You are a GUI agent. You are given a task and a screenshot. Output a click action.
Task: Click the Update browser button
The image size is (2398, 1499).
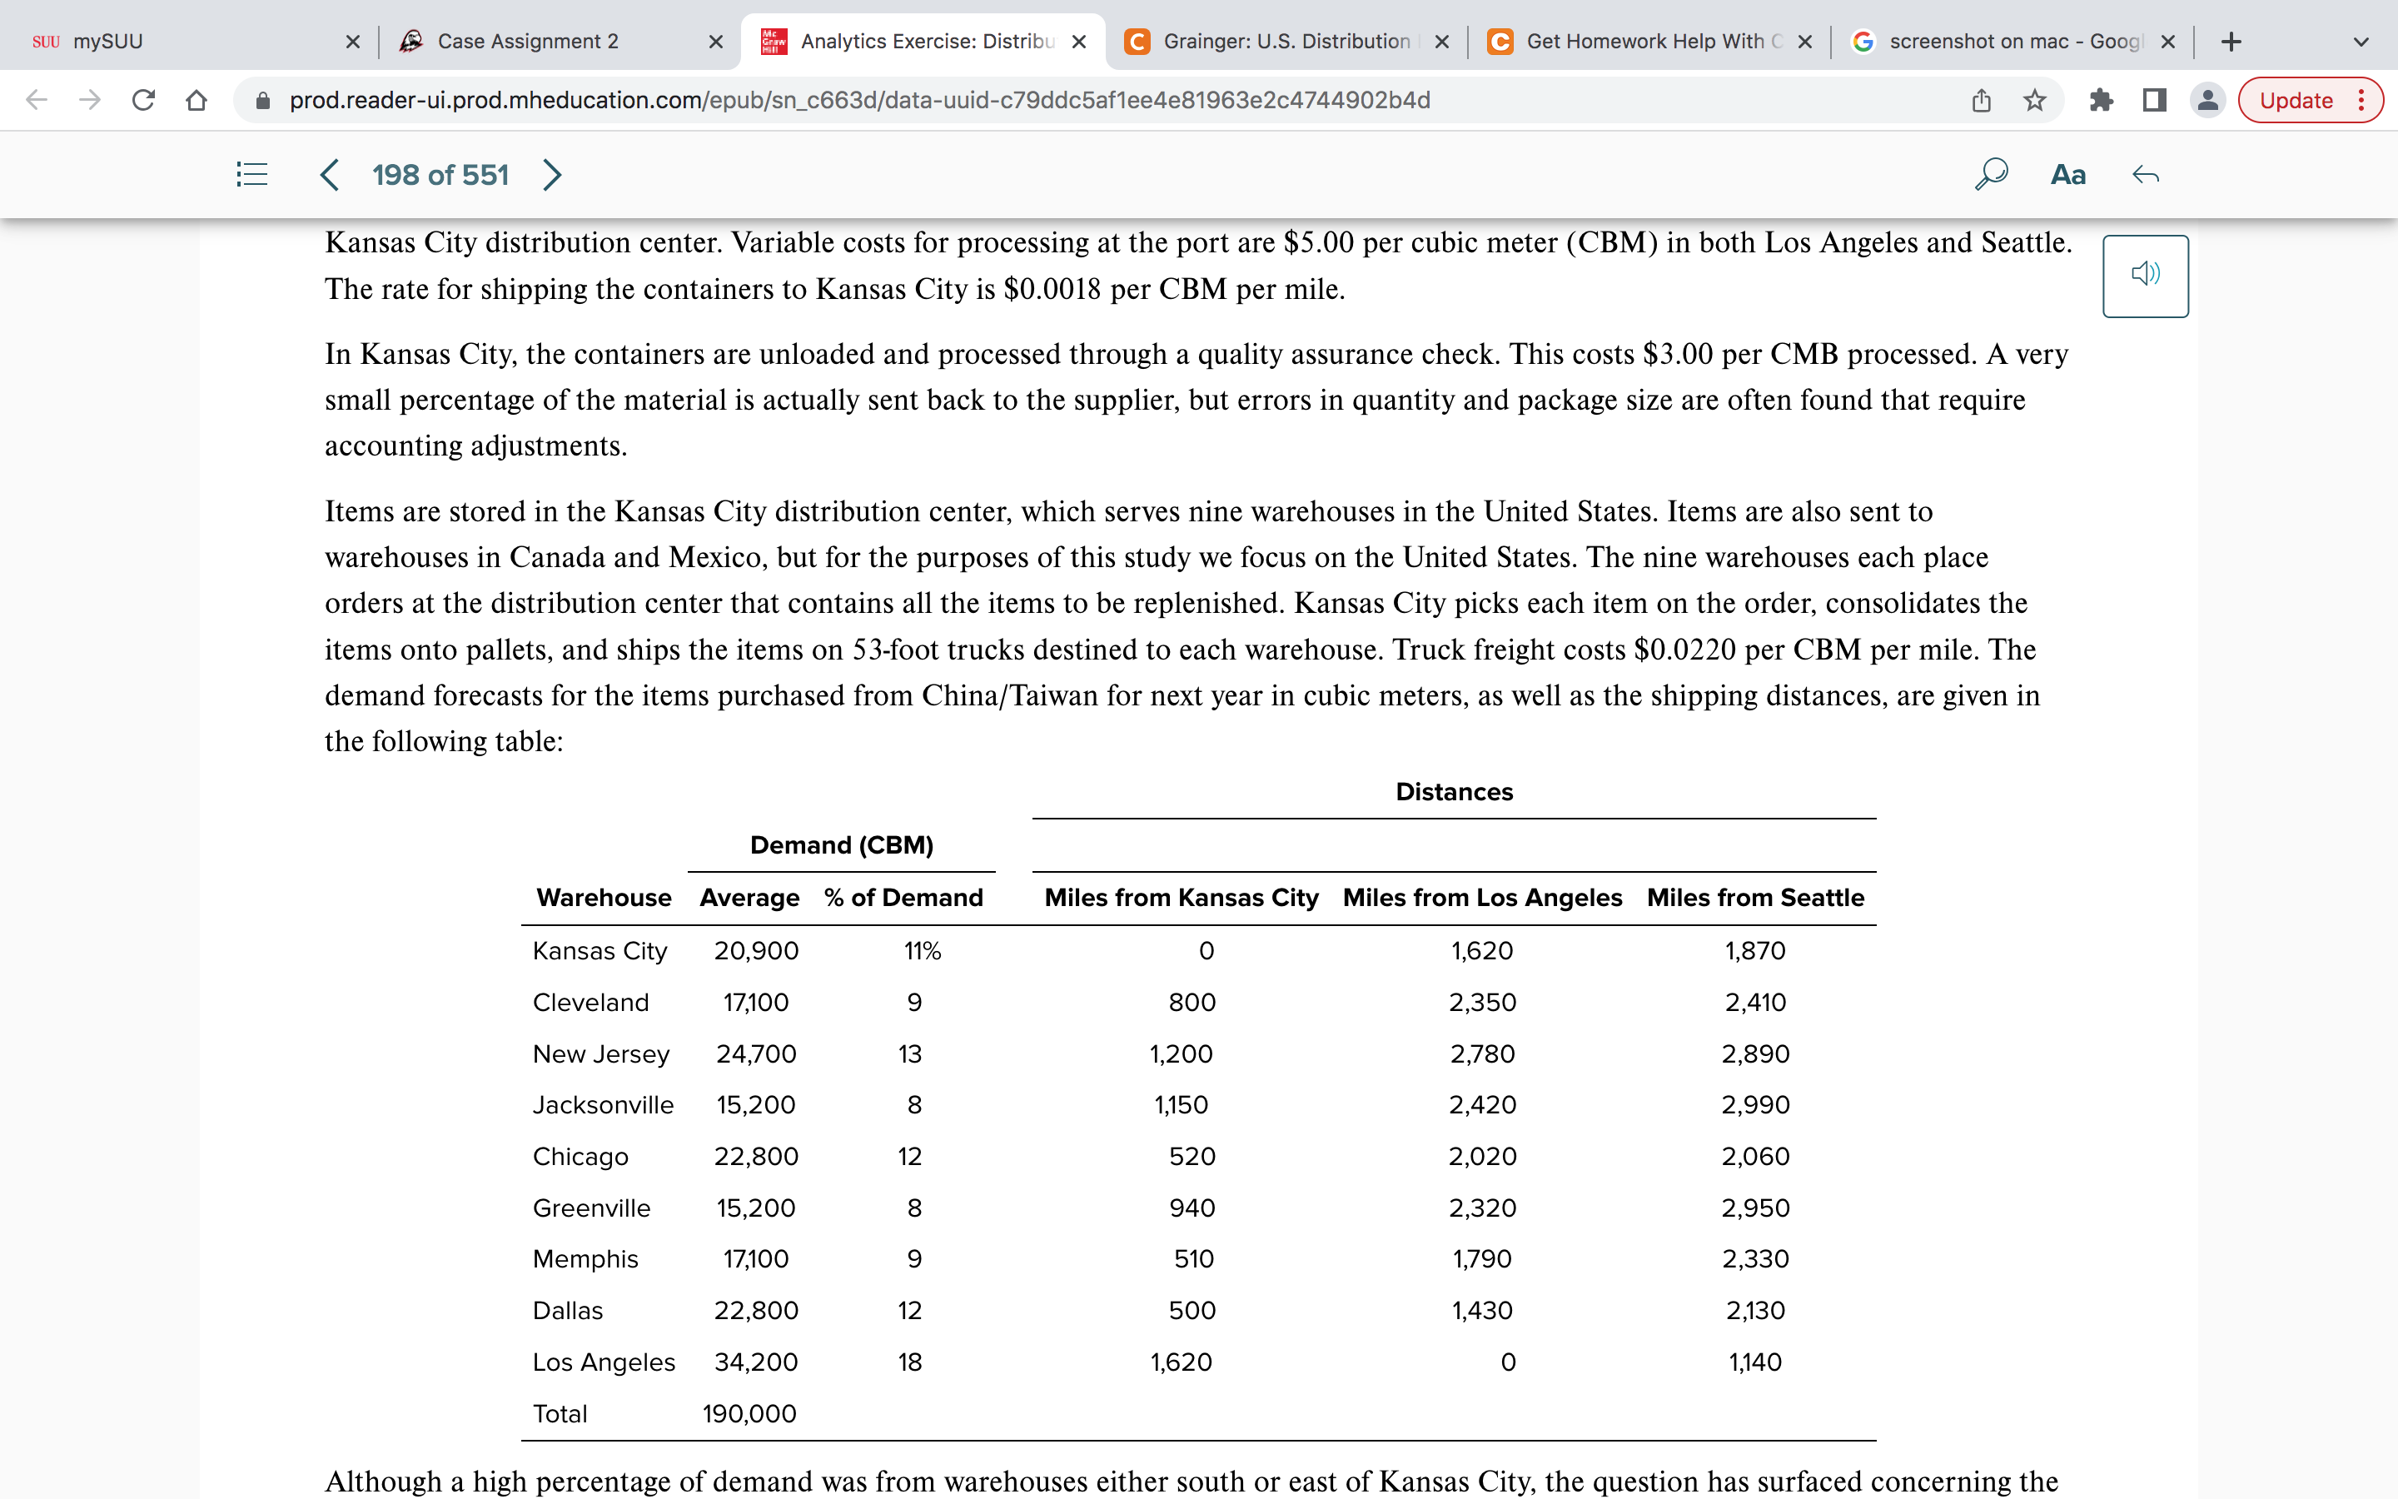tap(2298, 99)
